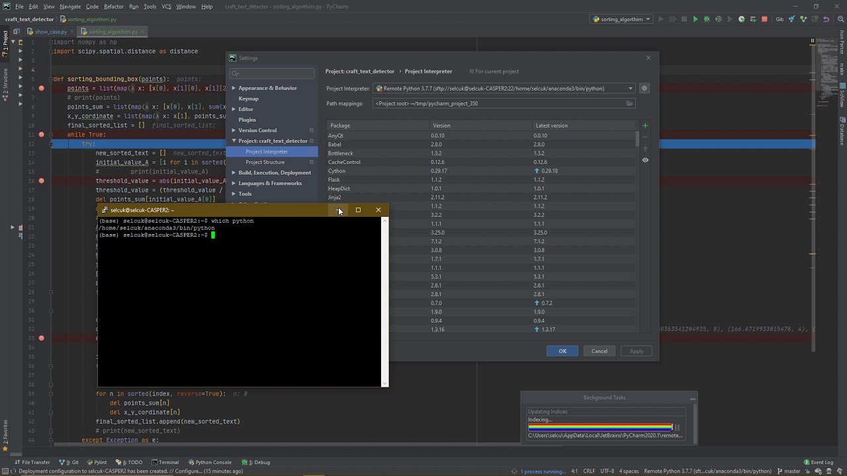Select Keymap in settings tree
This screenshot has height=476, width=847.
coord(248,99)
